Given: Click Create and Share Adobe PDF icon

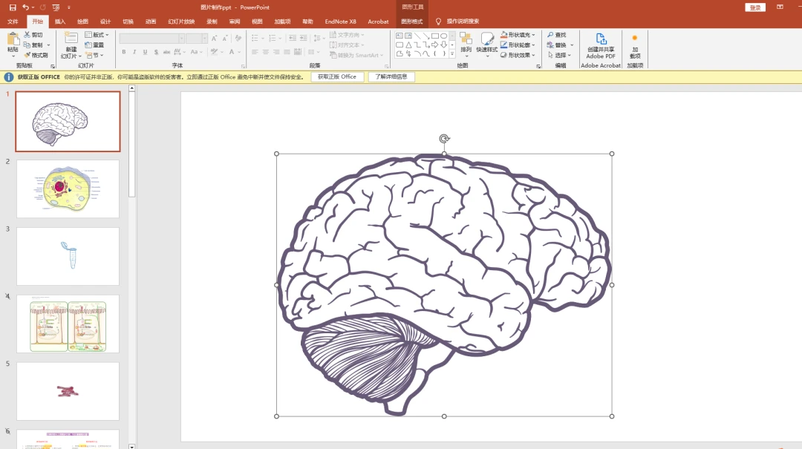Looking at the screenshot, I should point(601,39).
